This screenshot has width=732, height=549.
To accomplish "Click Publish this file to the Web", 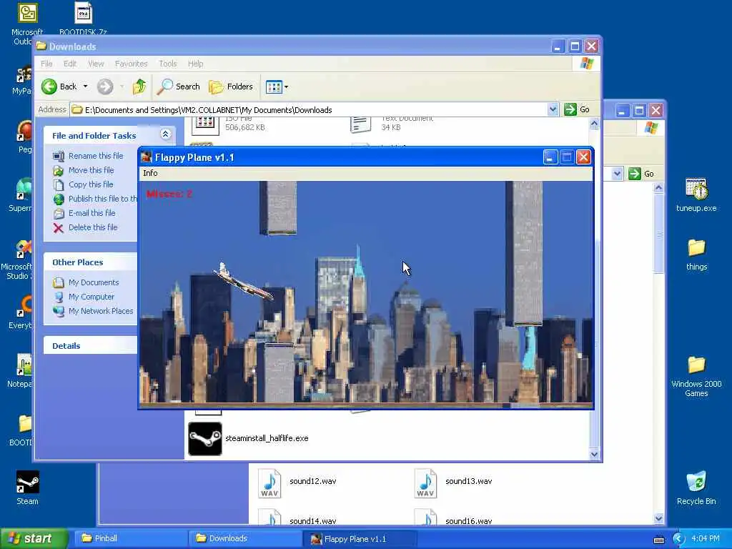I will click(x=103, y=199).
